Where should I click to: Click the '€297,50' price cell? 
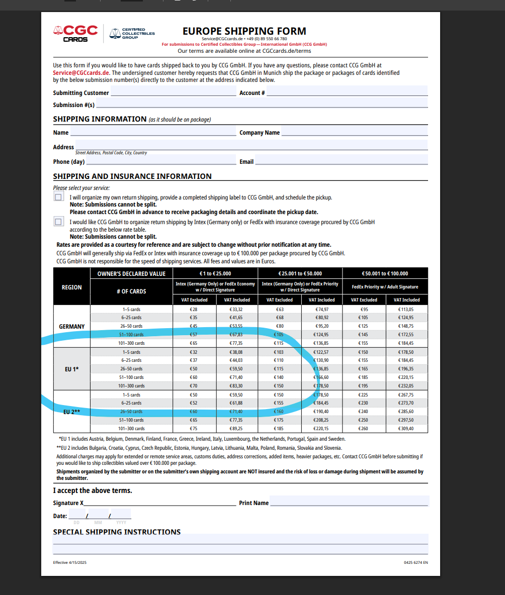pos(406,420)
